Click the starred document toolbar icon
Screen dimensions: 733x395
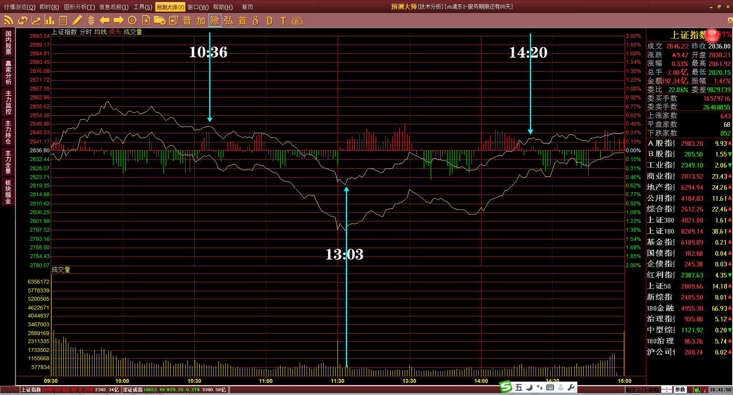click(146, 20)
